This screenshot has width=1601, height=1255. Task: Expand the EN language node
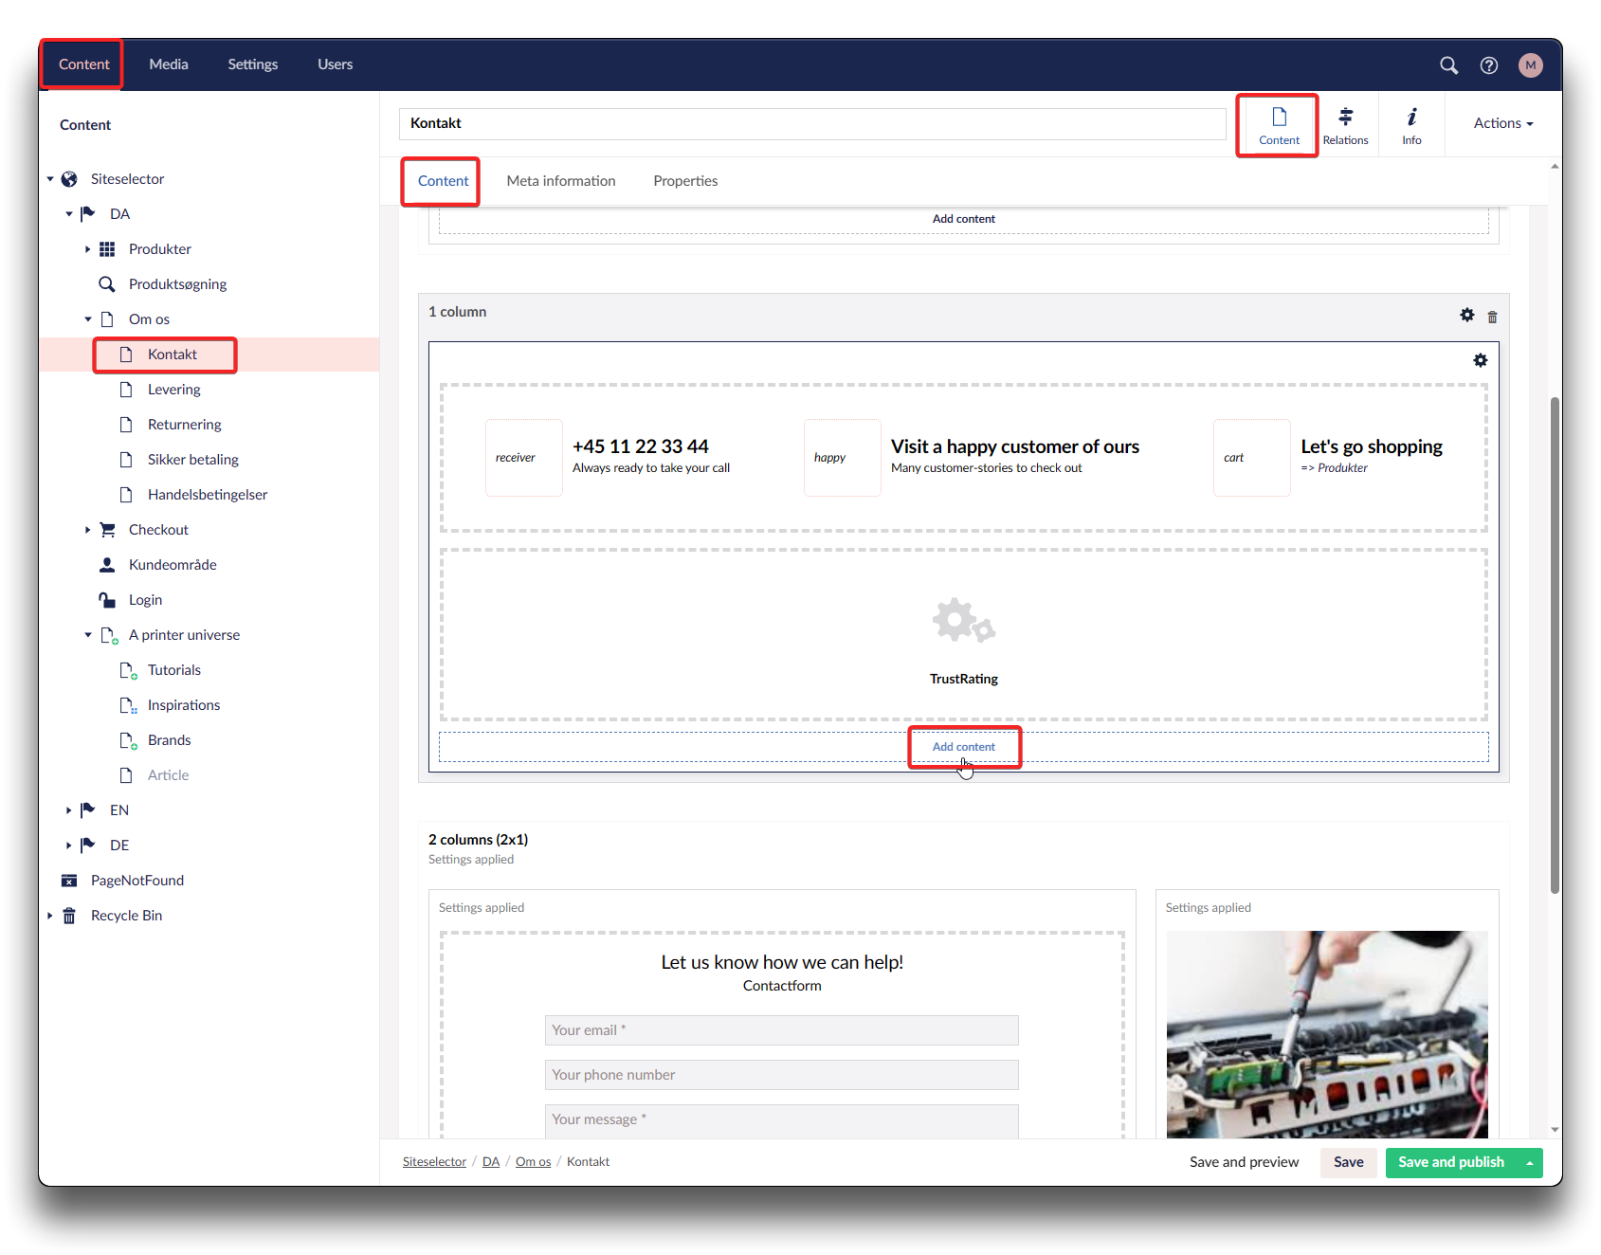click(x=68, y=810)
